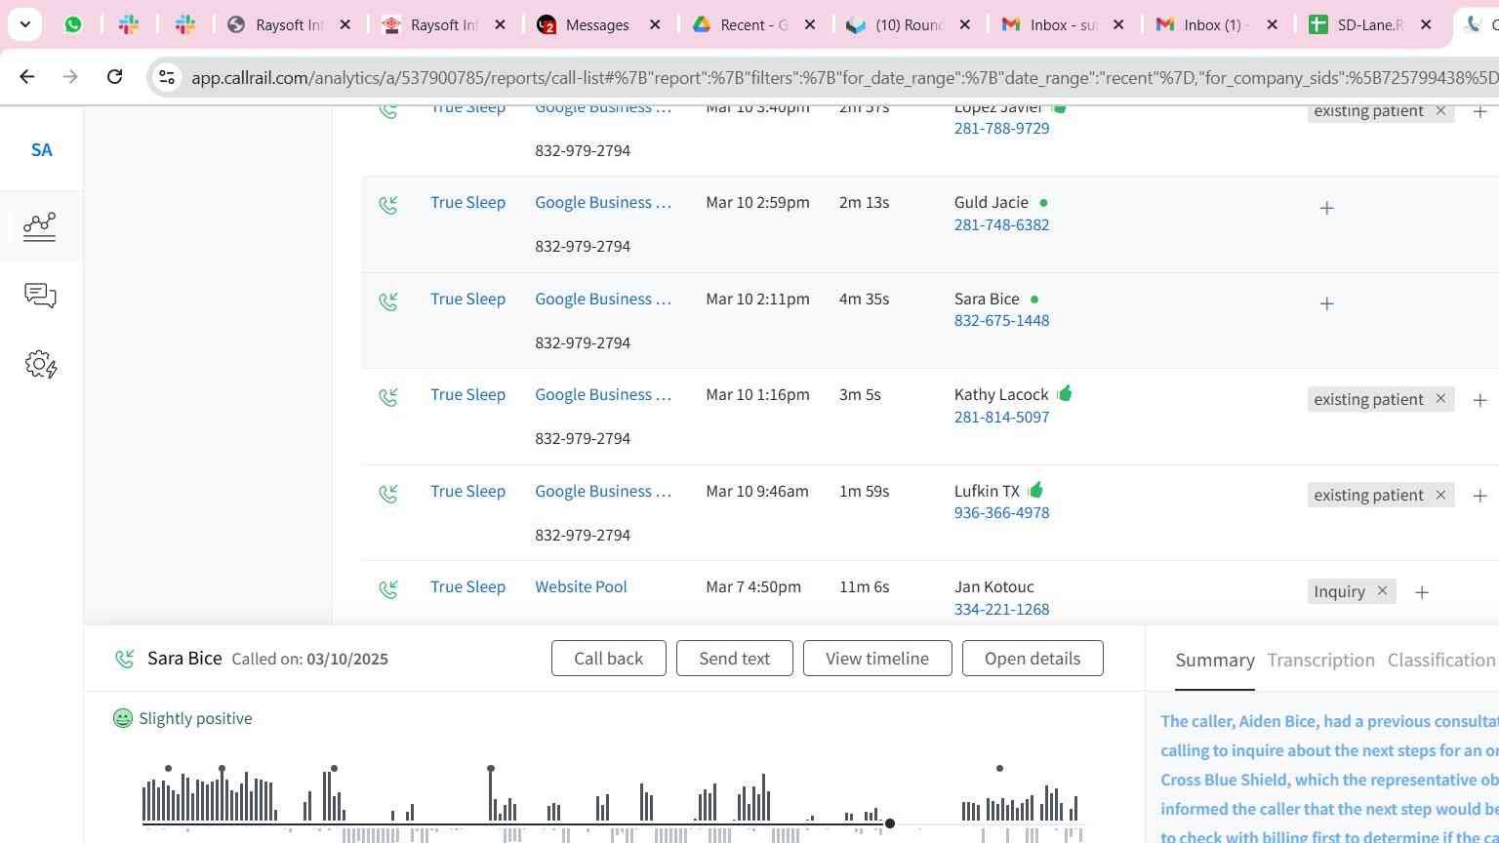Jump to the last highlight marker on waveform
1499x843 pixels.
[999, 769]
